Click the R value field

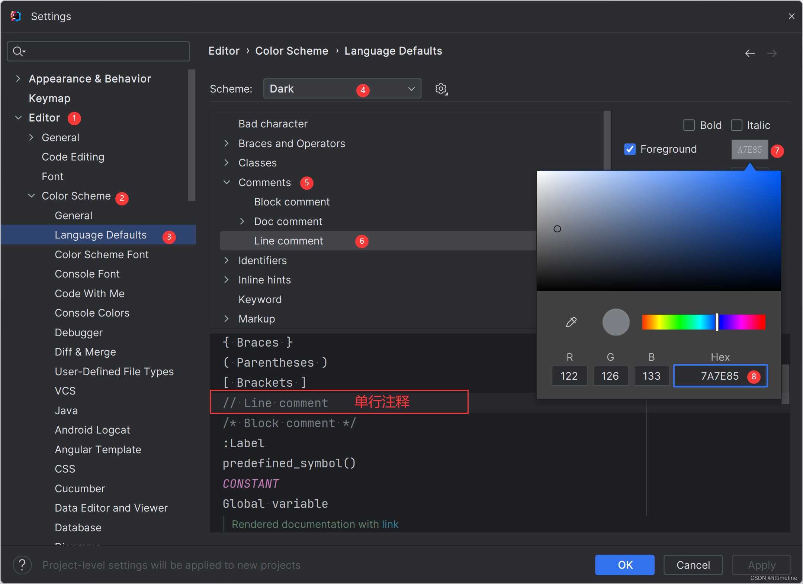click(x=569, y=376)
